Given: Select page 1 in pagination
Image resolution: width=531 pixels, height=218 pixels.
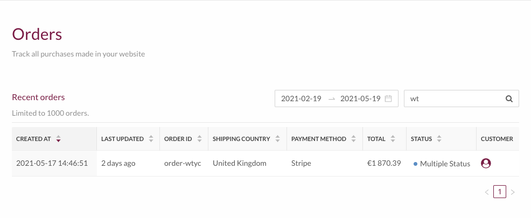Looking at the screenshot, I should tap(500, 192).
